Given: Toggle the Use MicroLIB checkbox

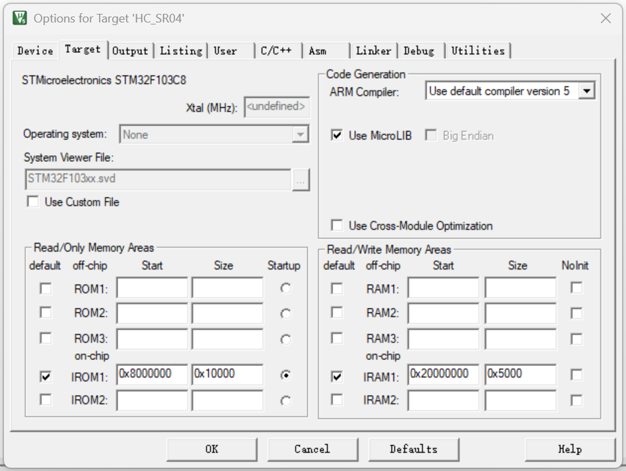Looking at the screenshot, I should (x=337, y=135).
